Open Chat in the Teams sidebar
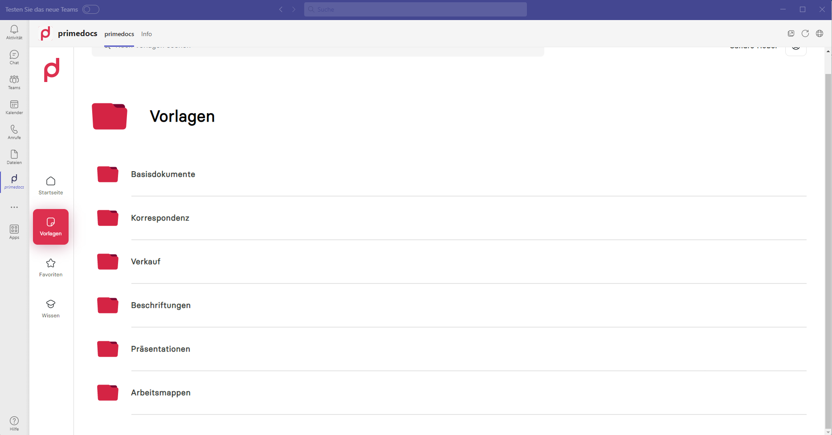The width and height of the screenshot is (832, 435). (x=14, y=57)
